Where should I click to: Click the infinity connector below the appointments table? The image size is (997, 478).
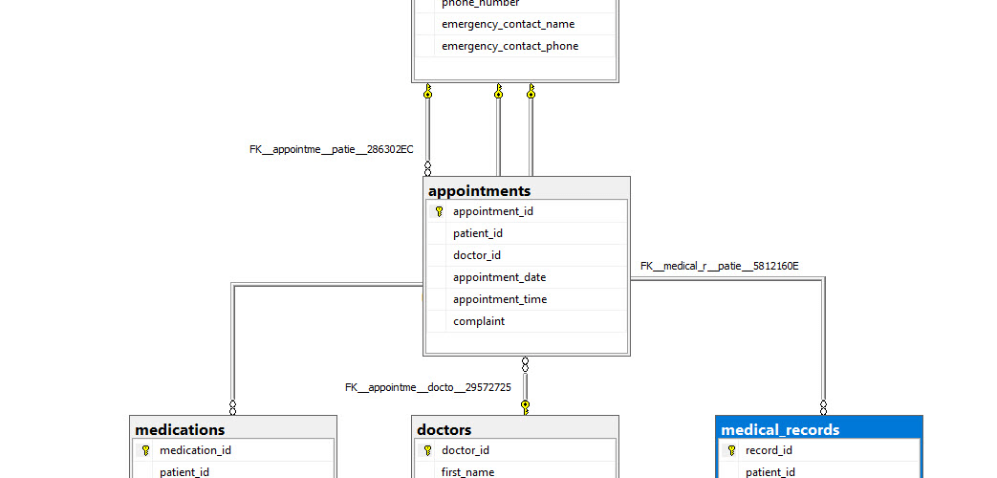[x=525, y=365]
